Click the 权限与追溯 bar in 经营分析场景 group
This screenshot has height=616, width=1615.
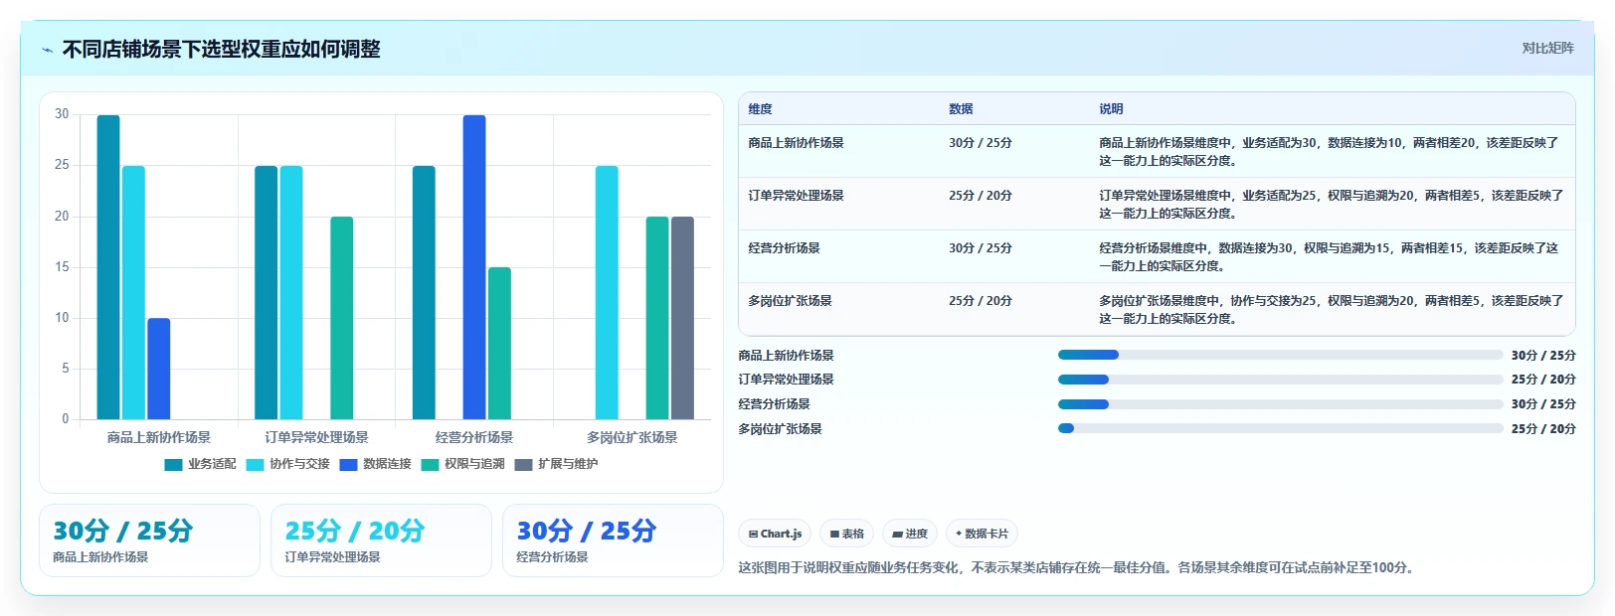click(499, 343)
